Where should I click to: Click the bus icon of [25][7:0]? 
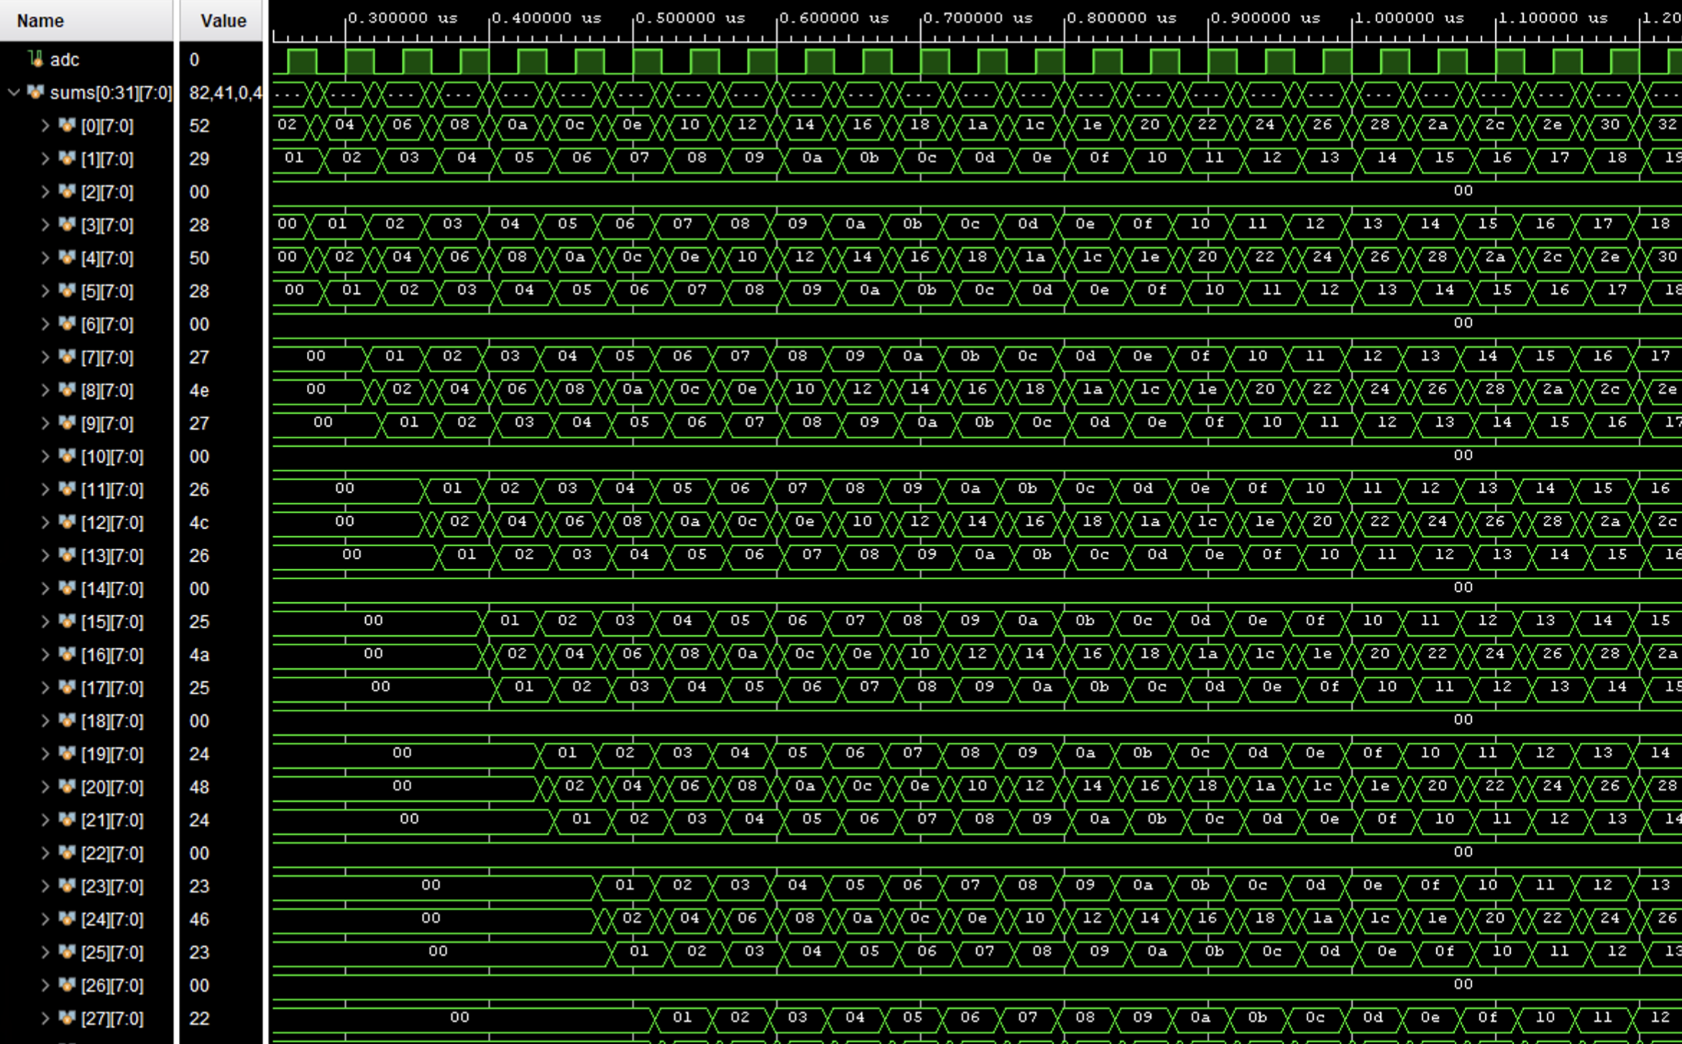coord(67,952)
